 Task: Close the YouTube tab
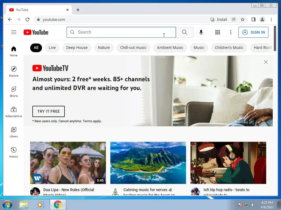(68, 10)
